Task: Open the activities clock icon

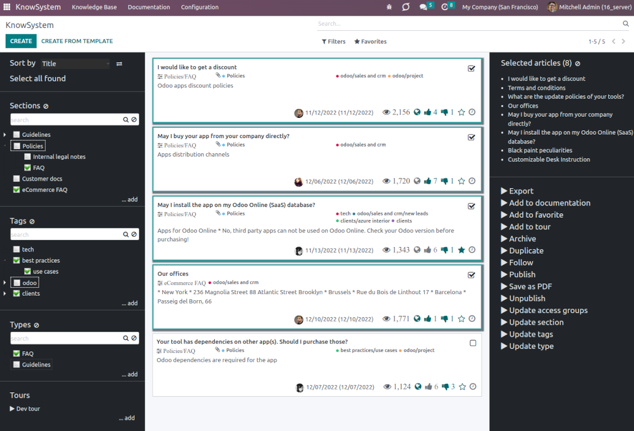Action: pos(444,7)
